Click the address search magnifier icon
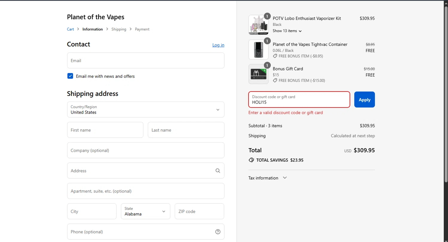Viewport: 448px width, 242px height. point(218,171)
